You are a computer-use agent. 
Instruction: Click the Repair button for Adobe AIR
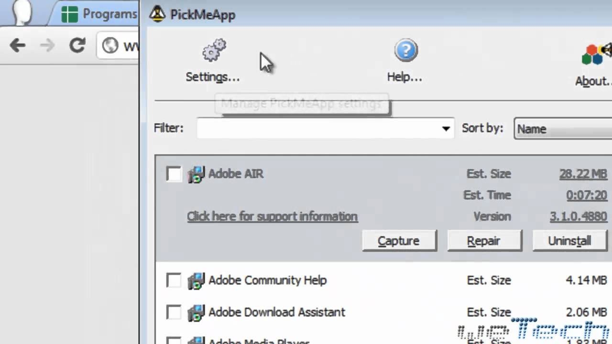(484, 241)
